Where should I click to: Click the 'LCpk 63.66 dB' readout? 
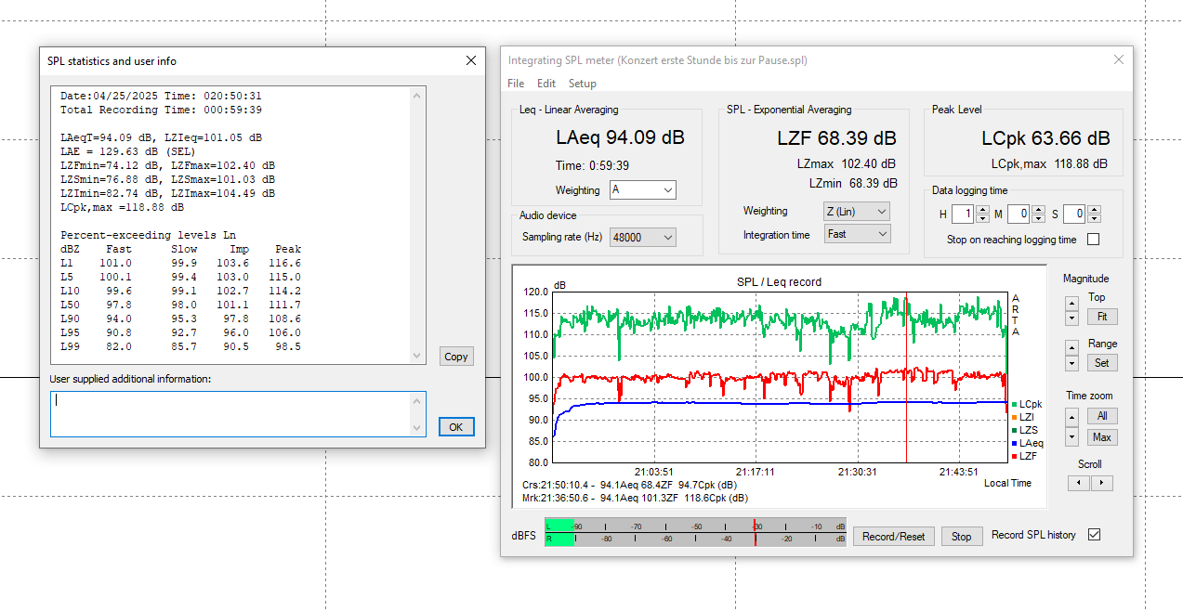(x=1045, y=138)
